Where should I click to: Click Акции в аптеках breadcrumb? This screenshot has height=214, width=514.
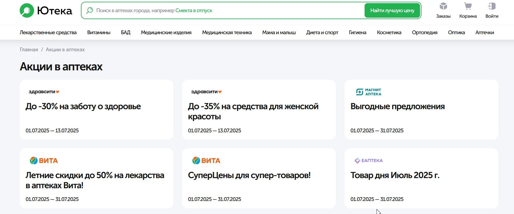click(x=65, y=50)
